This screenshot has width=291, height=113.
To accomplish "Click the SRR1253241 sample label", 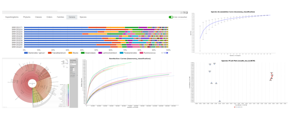I will click(17, 47).
